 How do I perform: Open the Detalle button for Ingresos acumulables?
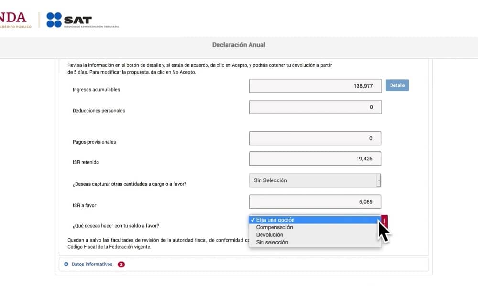coord(397,85)
